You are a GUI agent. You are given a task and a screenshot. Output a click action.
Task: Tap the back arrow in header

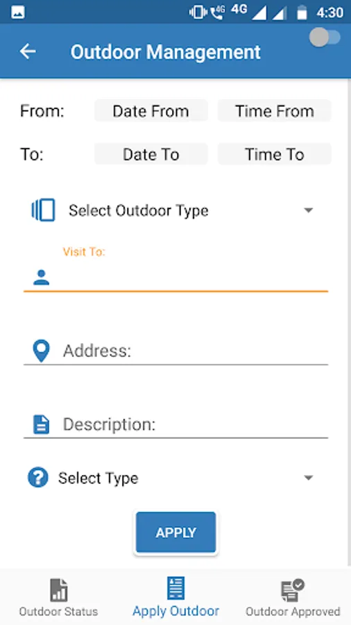(x=28, y=51)
